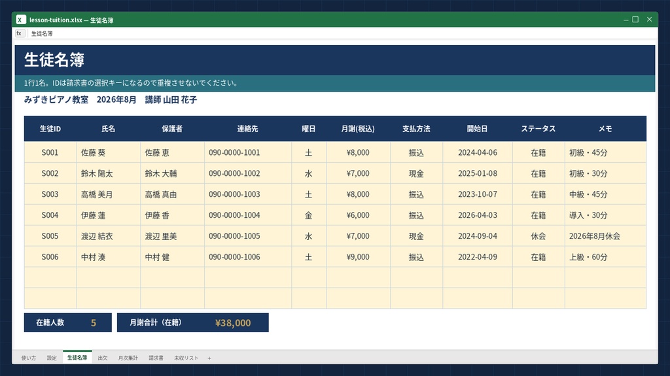Select guardian cell 鈴木 大輔
The width and height of the screenshot is (670, 376).
pyautogui.click(x=172, y=173)
